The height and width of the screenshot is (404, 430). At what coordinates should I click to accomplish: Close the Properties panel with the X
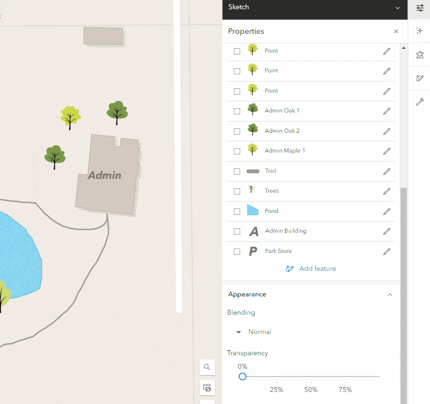click(396, 31)
